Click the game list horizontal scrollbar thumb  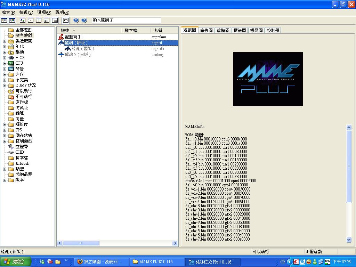[x=81, y=243]
